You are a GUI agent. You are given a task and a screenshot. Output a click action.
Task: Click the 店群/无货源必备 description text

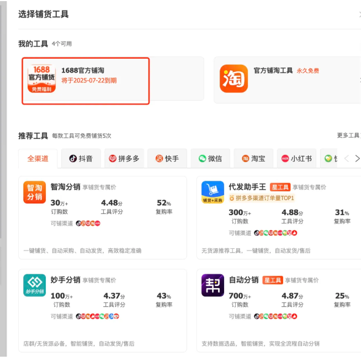[x=79, y=343]
